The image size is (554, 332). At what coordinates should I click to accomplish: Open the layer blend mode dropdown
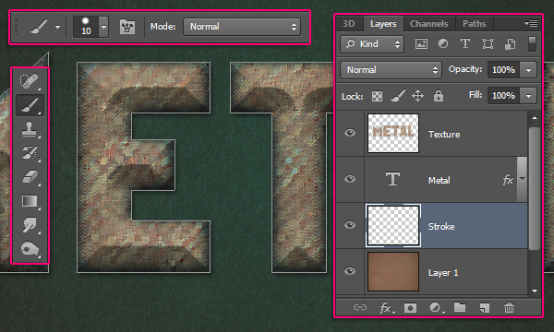tap(391, 70)
